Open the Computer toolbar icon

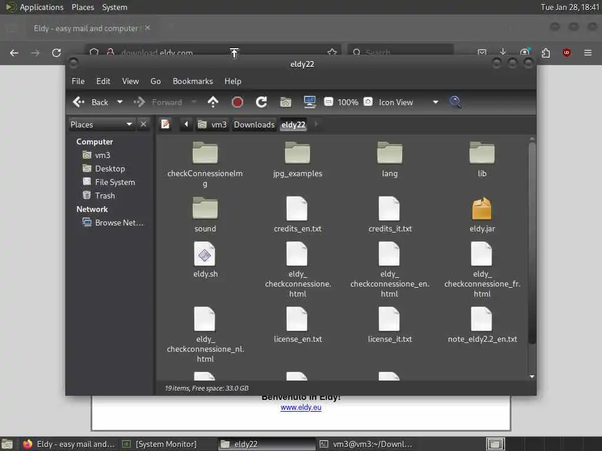(x=309, y=102)
